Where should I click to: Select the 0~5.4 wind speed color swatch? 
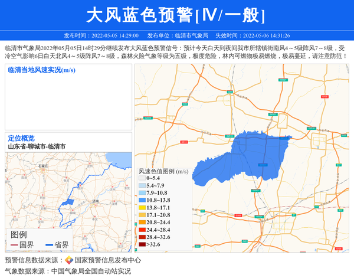pos(142,178)
